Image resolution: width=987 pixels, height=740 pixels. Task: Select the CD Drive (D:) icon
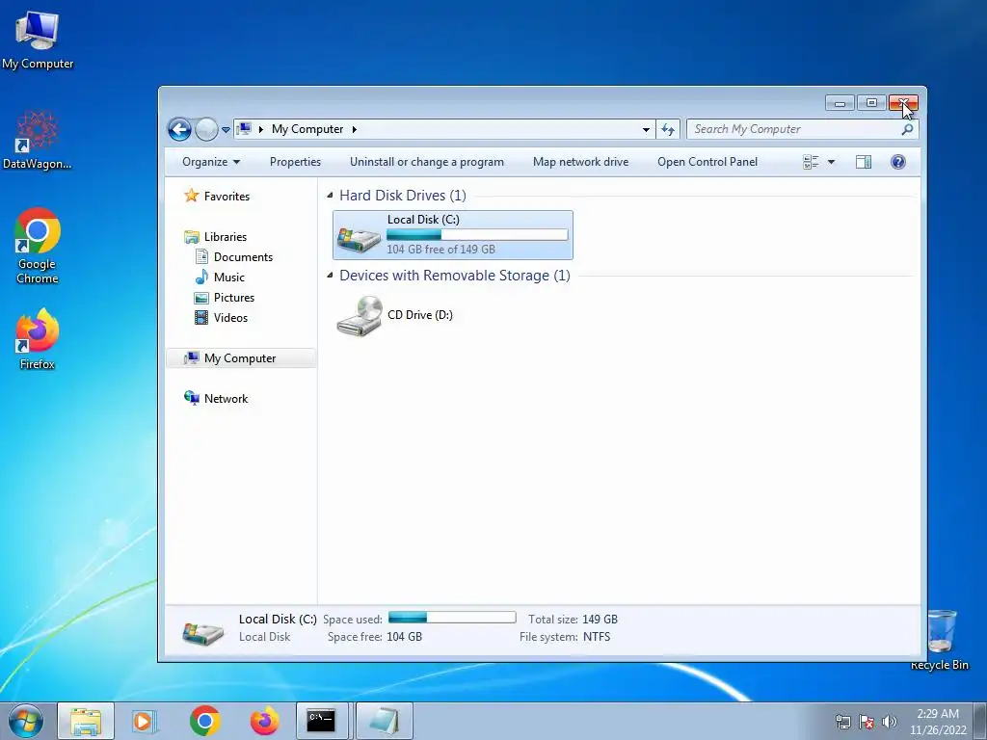(360, 316)
